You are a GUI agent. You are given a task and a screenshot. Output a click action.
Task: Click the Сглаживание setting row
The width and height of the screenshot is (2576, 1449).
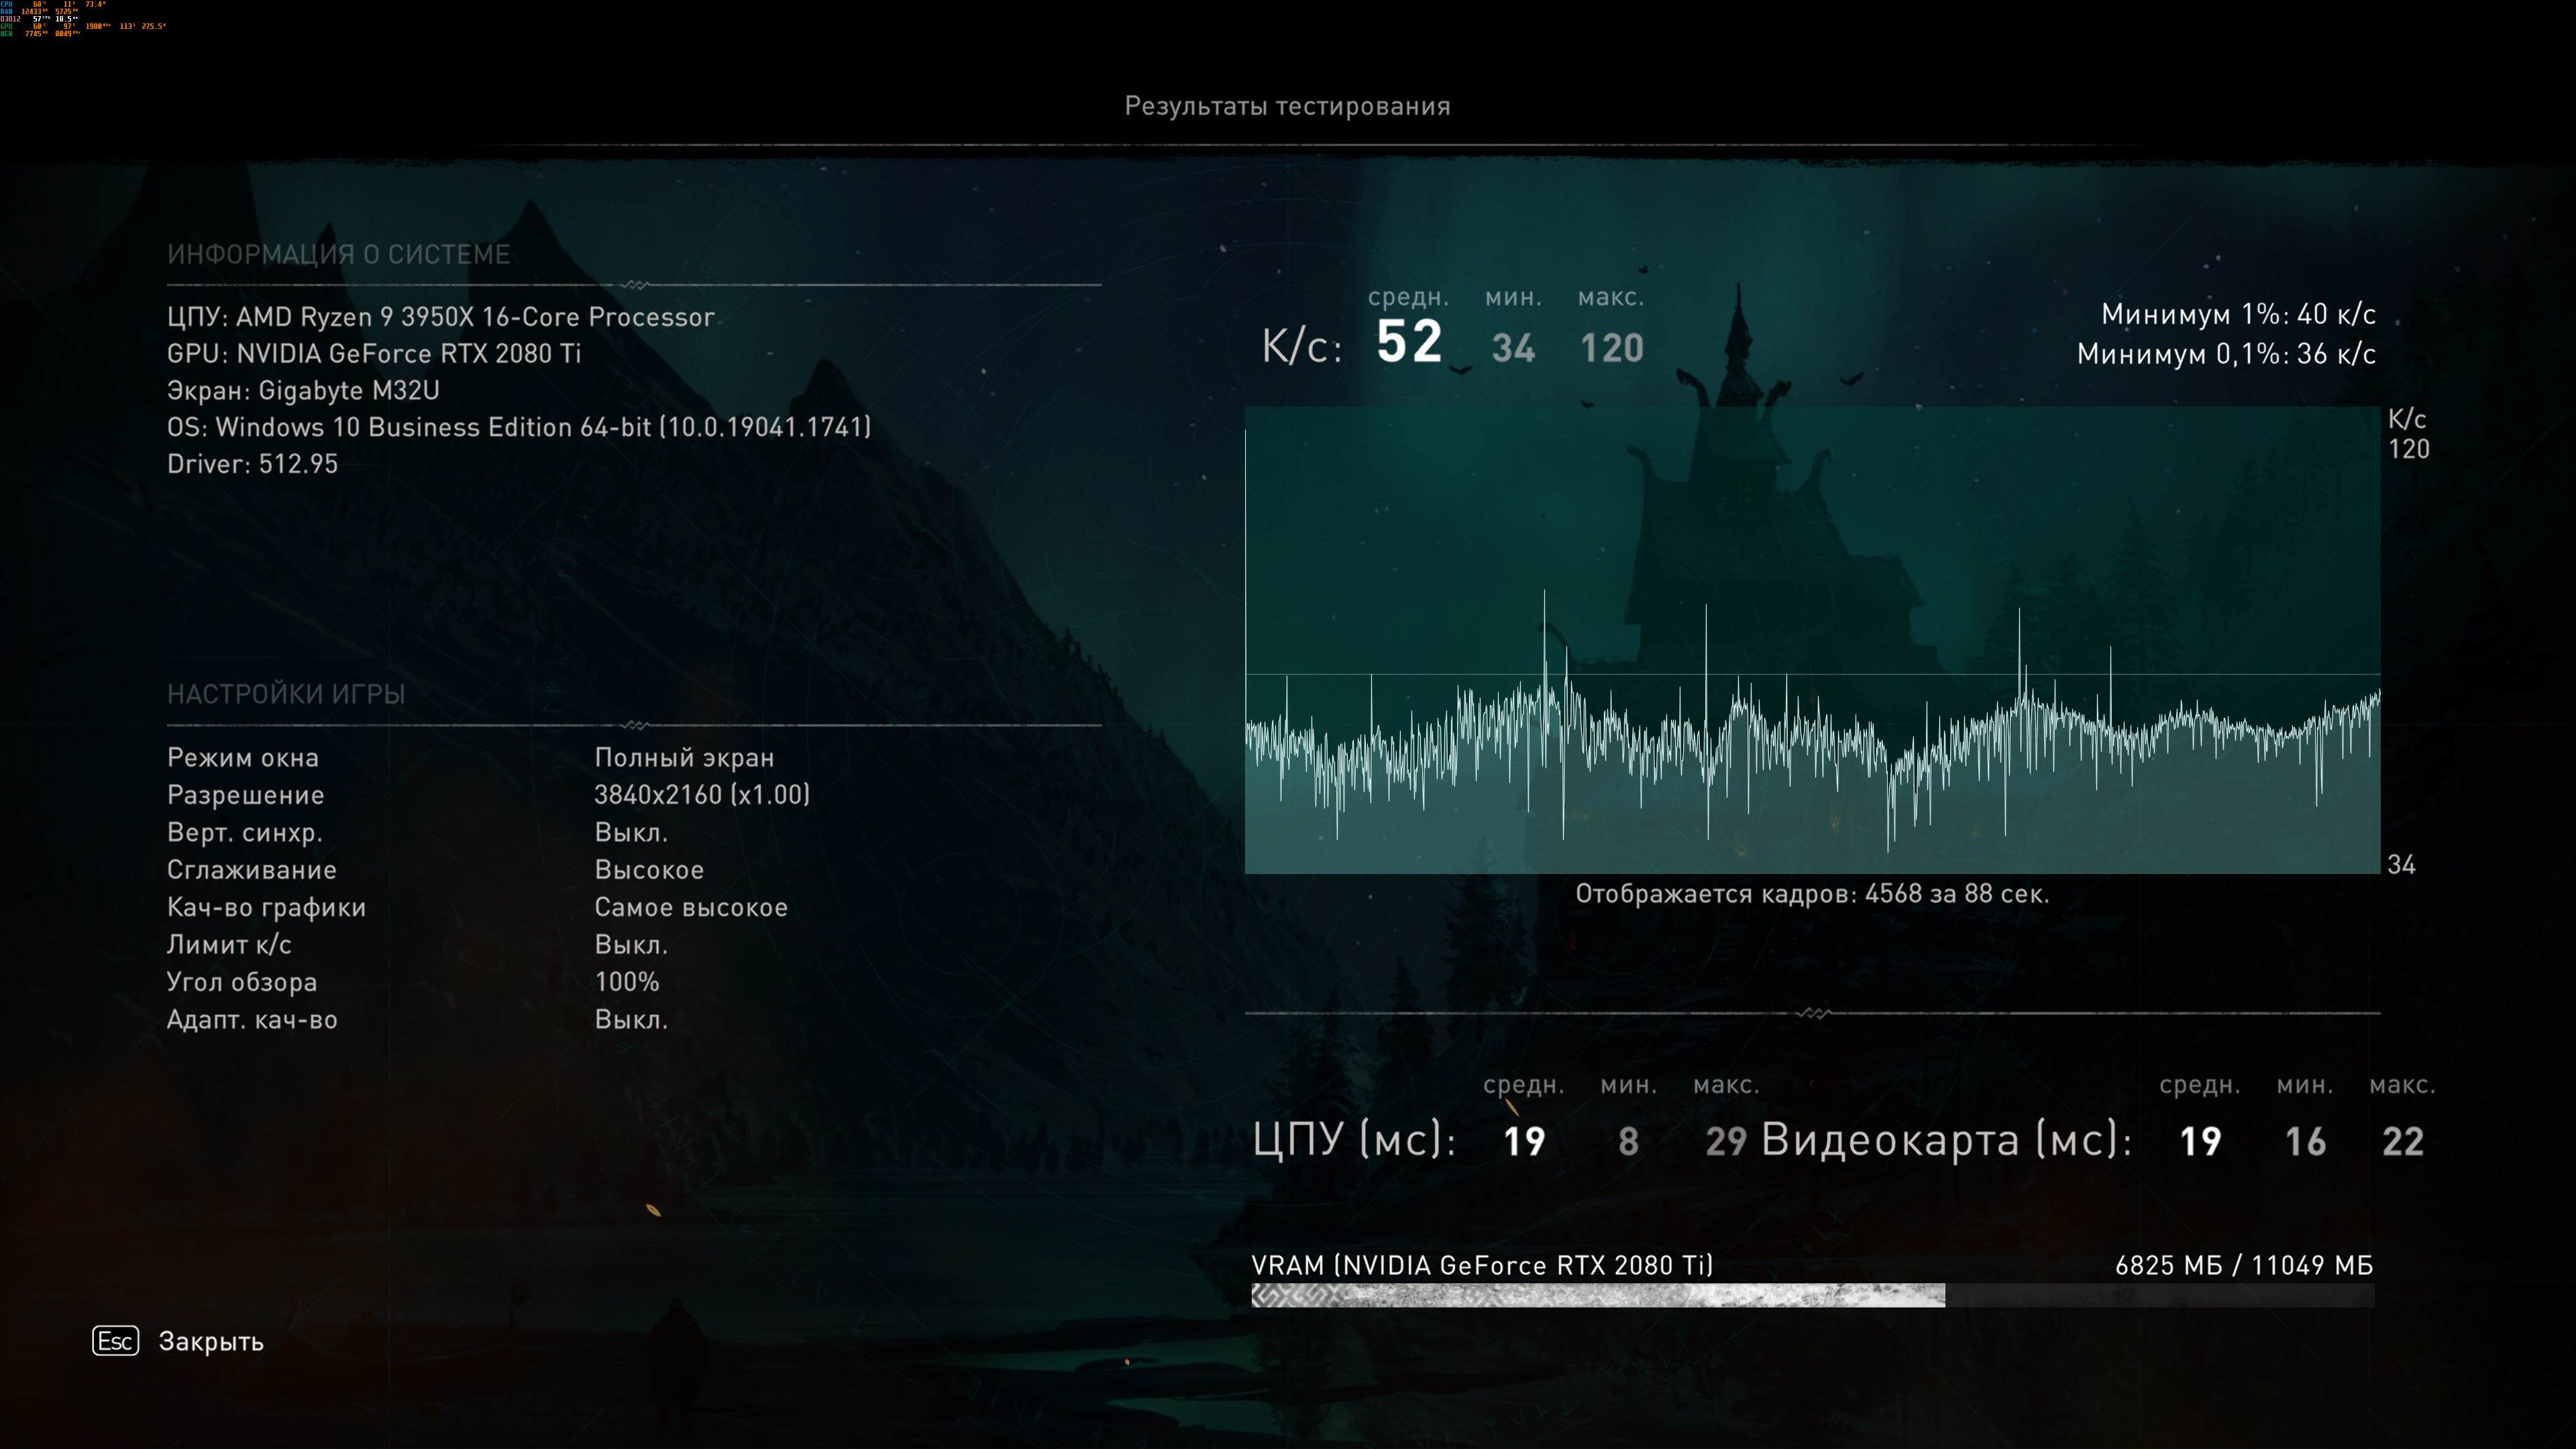click(252, 870)
